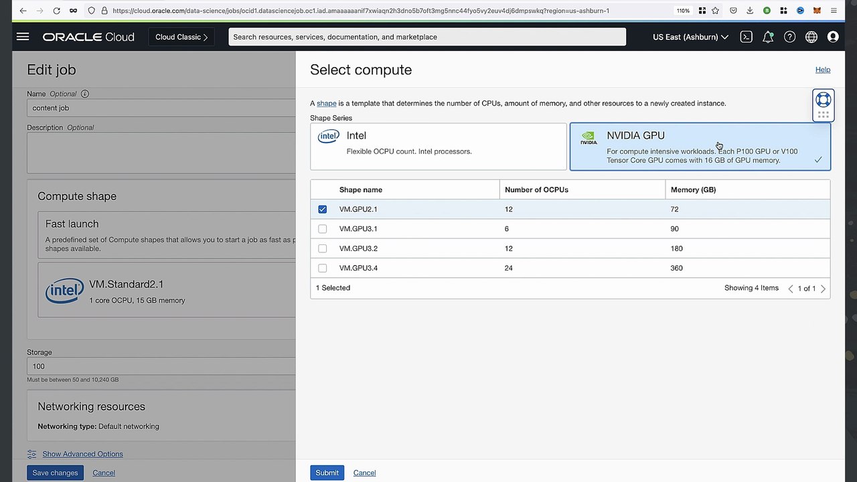The width and height of the screenshot is (857, 482).
Task: Cancel the Select compute panel
Action: click(x=364, y=473)
